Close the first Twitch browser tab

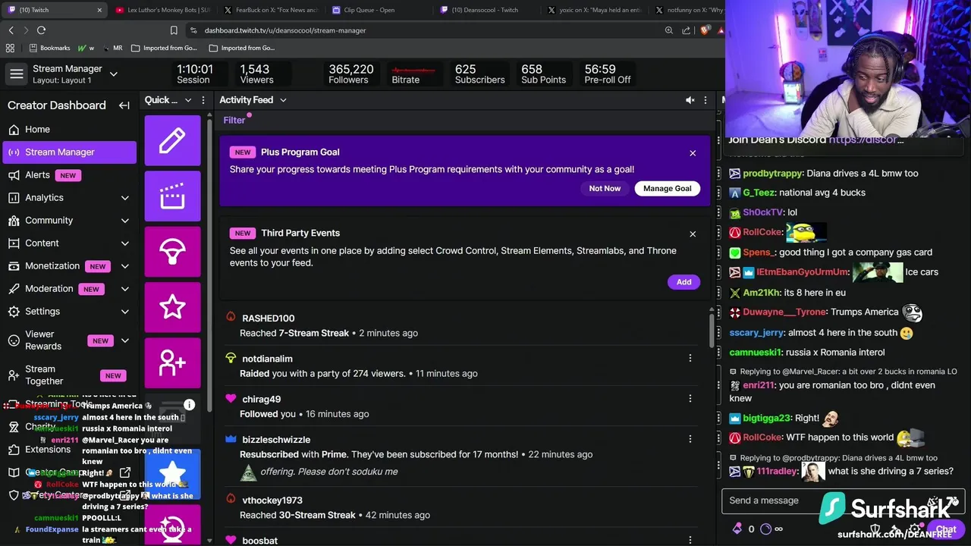pyautogui.click(x=99, y=10)
